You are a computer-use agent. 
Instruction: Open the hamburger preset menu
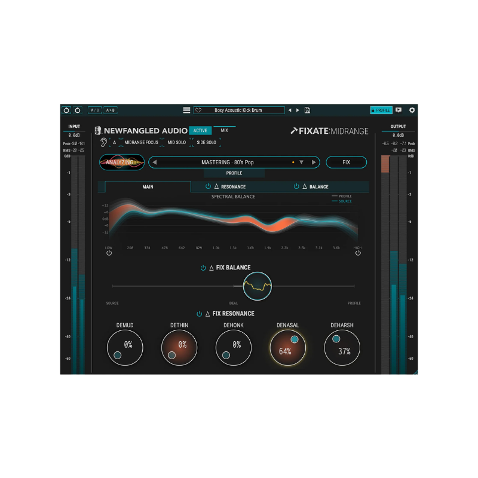pos(186,110)
